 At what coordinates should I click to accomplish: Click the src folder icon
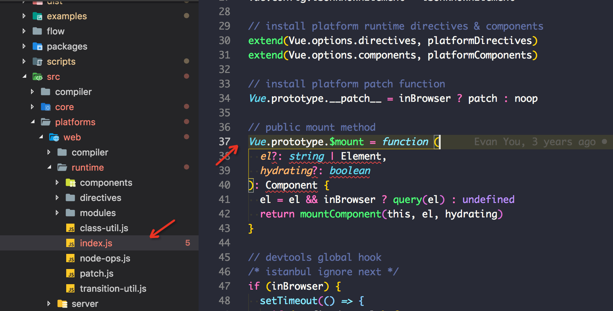(x=37, y=76)
